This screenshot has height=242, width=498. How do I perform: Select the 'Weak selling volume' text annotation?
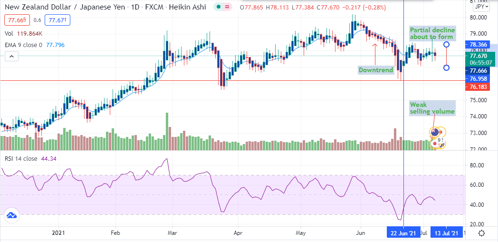tap(432, 107)
